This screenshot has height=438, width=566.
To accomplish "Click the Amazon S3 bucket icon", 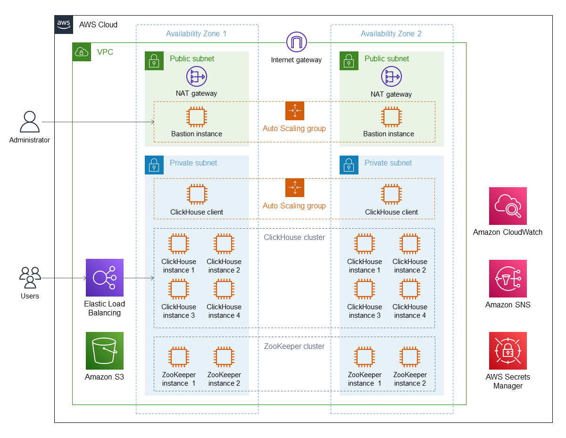I will point(105,351).
